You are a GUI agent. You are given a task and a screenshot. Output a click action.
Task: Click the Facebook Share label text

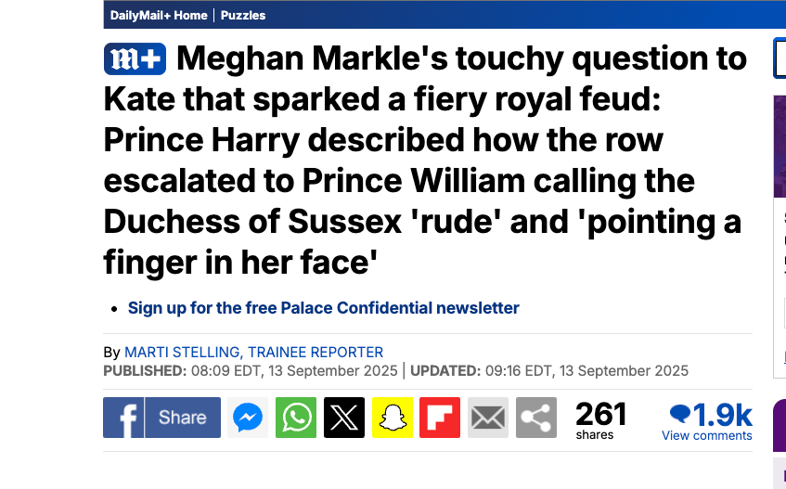point(182,418)
